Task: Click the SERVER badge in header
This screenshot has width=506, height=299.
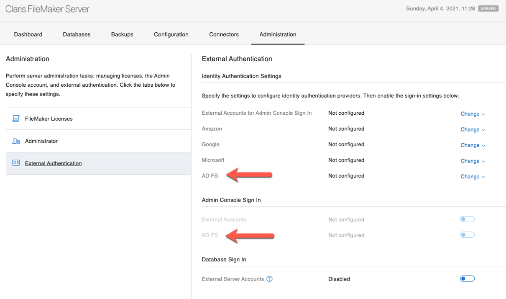Action: tap(488, 8)
